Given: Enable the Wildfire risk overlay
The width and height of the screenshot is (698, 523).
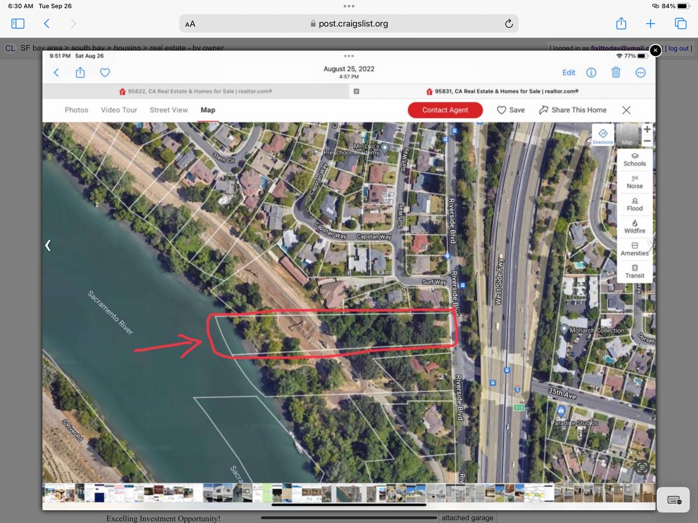Looking at the screenshot, I should tap(634, 227).
